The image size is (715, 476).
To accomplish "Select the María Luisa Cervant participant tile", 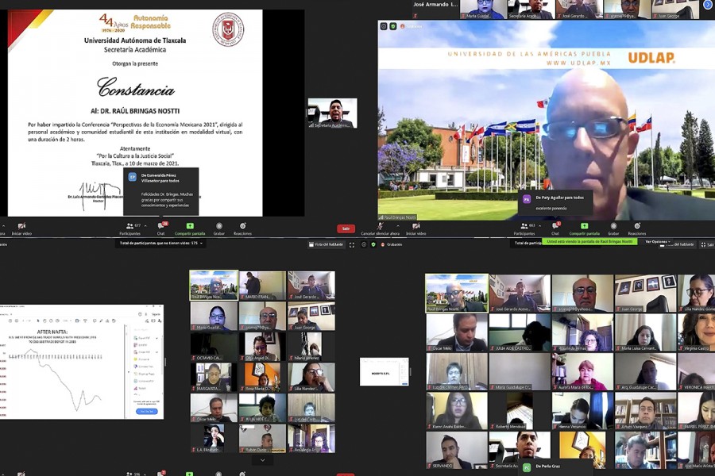I will coord(645,332).
